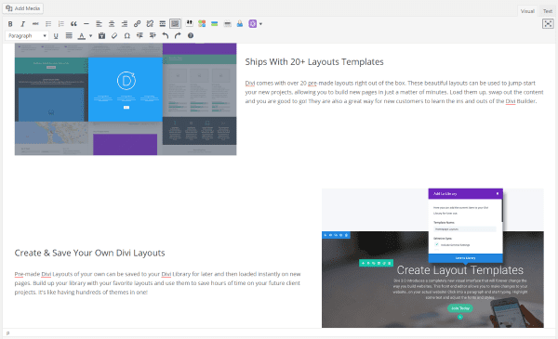Viewport: 558px width, 339px height.
Task: Click the author box shortcode icon
Action: [x=240, y=23]
